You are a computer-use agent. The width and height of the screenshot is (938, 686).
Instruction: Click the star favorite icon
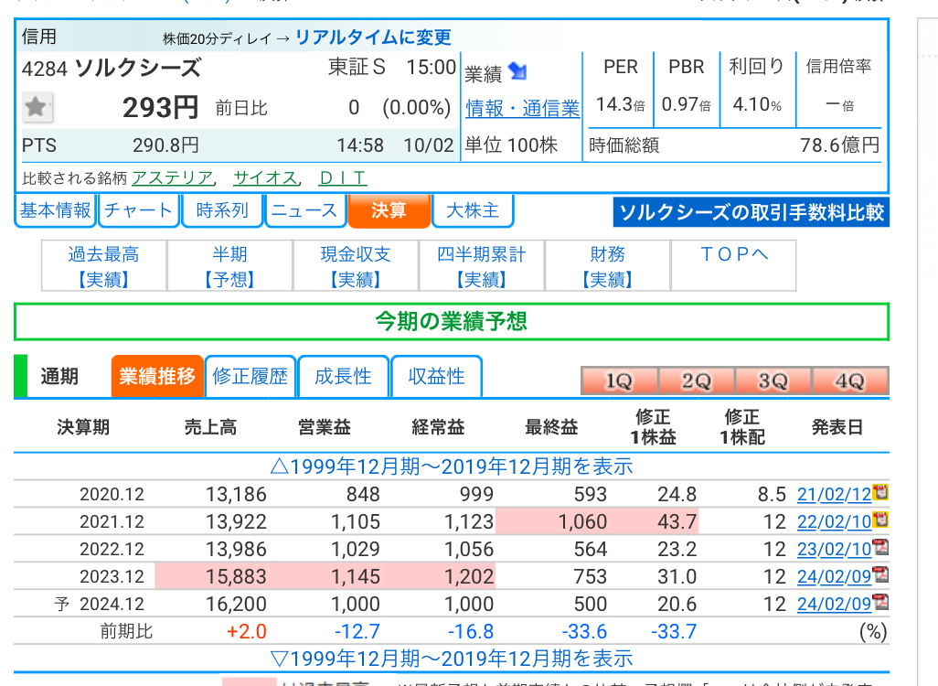click(37, 107)
